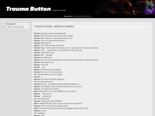Click line 'Something wrong, Kanata?'
Screen dimensions: 155x116
pyautogui.click(x=51, y=70)
